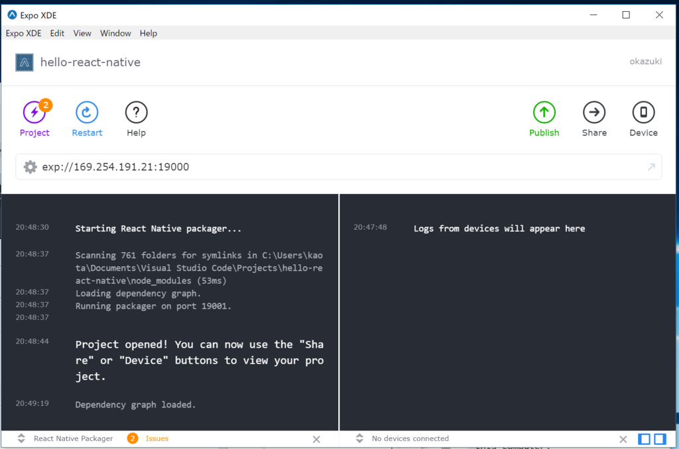Show the Issues list
Screen dimensions: 679x449
point(156,438)
